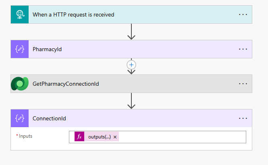This screenshot has width=268, height=165.
Task: Remove the outputs(...) expression token
Action: pos(115,137)
